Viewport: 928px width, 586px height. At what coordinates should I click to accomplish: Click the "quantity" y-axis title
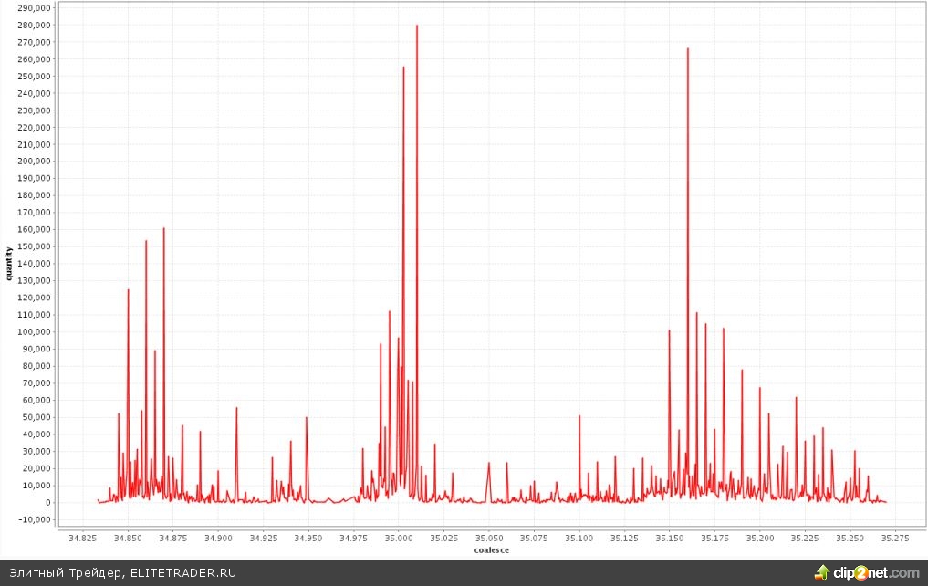pos(10,263)
